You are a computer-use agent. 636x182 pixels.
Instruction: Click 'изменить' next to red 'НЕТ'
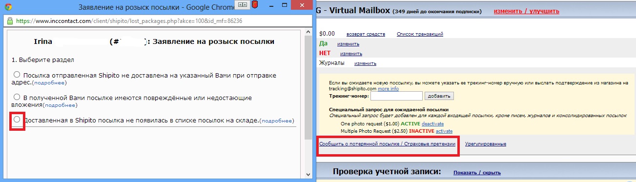(x=351, y=54)
